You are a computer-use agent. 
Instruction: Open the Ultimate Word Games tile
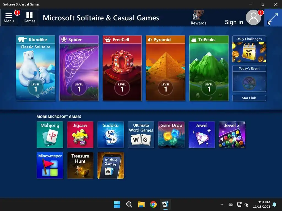[x=141, y=135]
